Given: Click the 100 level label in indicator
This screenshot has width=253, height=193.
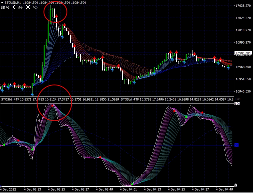Looking at the screenshot, I should [237, 103].
